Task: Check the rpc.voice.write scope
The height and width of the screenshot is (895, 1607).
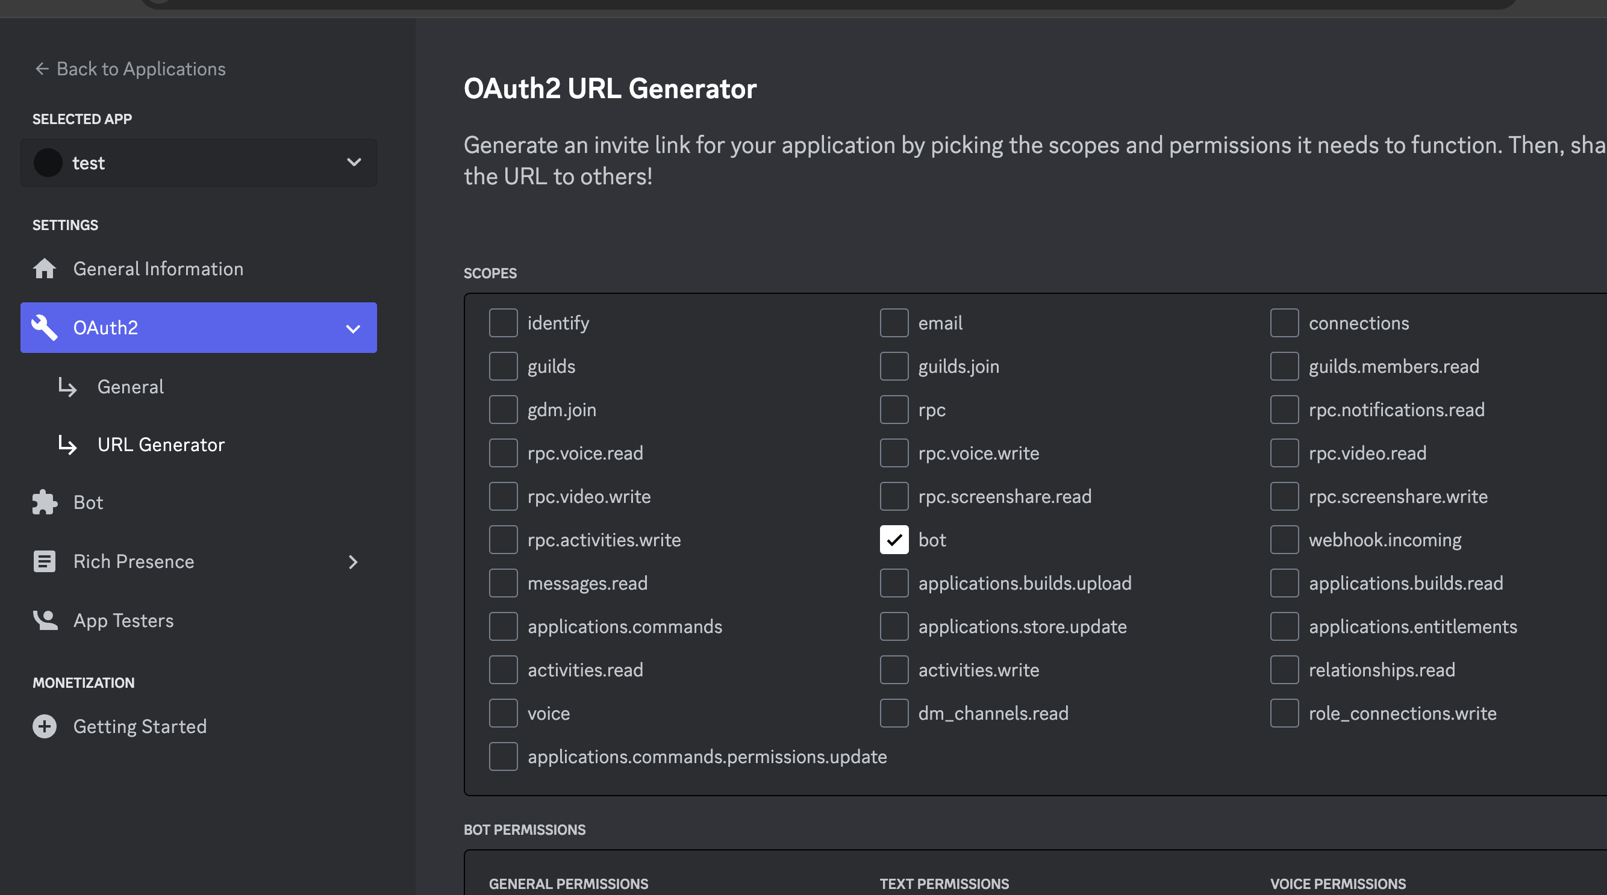Action: pos(894,453)
